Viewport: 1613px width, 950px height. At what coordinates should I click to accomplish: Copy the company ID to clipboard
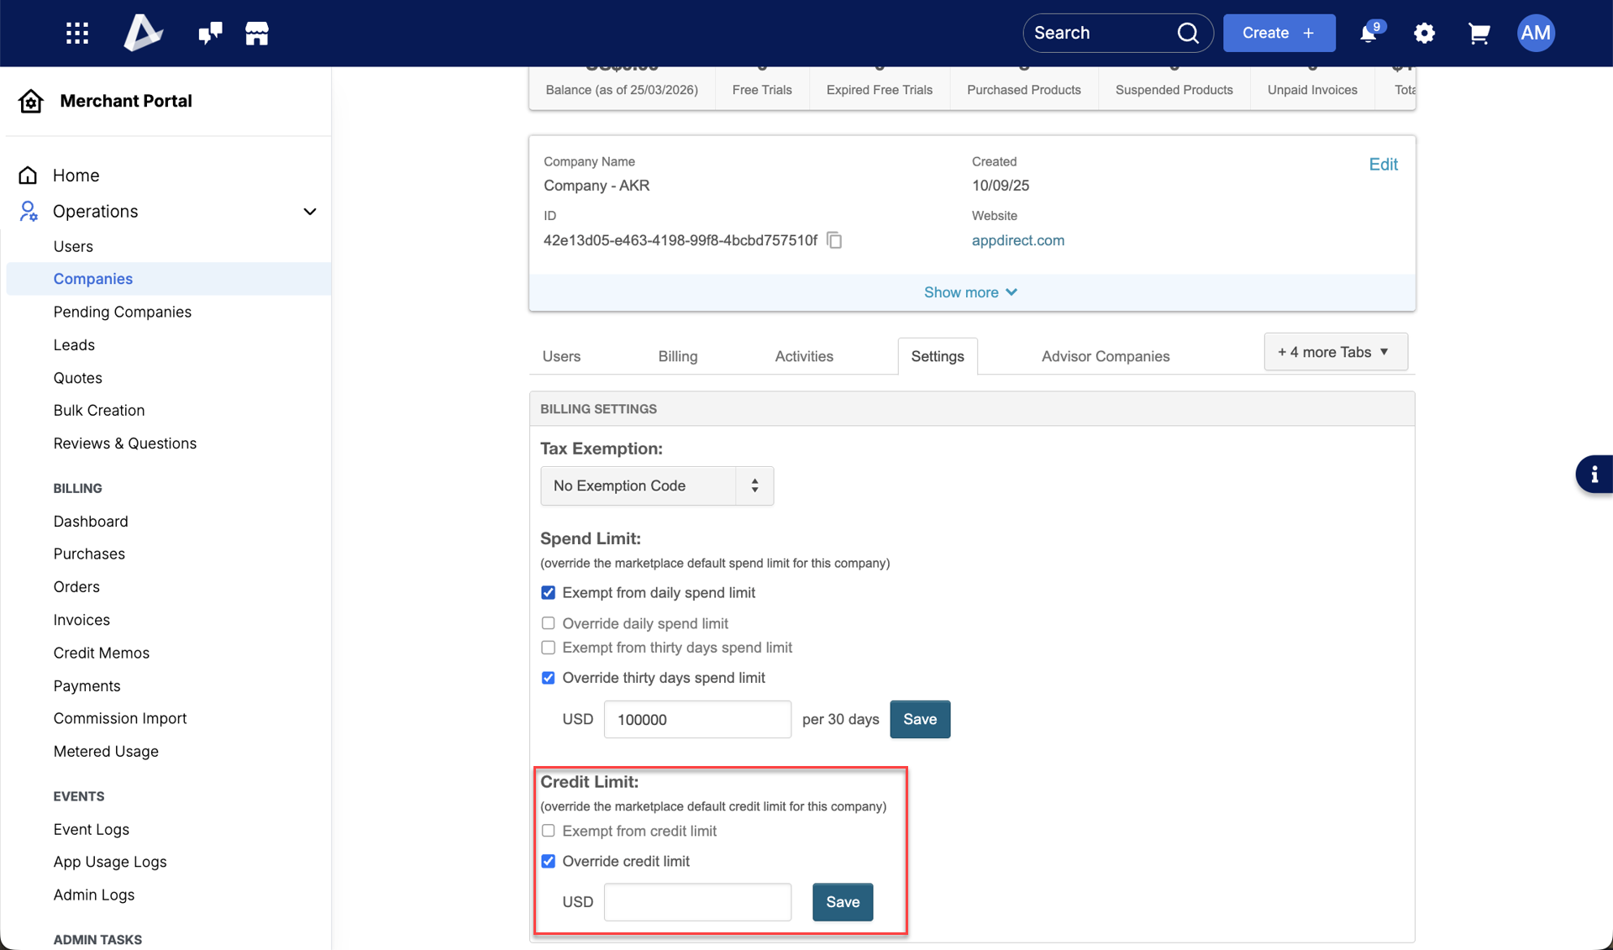(834, 240)
